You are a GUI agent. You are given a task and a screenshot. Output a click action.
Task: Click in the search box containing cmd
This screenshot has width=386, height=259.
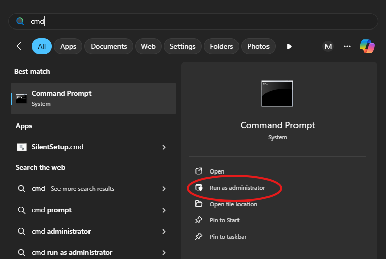click(193, 21)
